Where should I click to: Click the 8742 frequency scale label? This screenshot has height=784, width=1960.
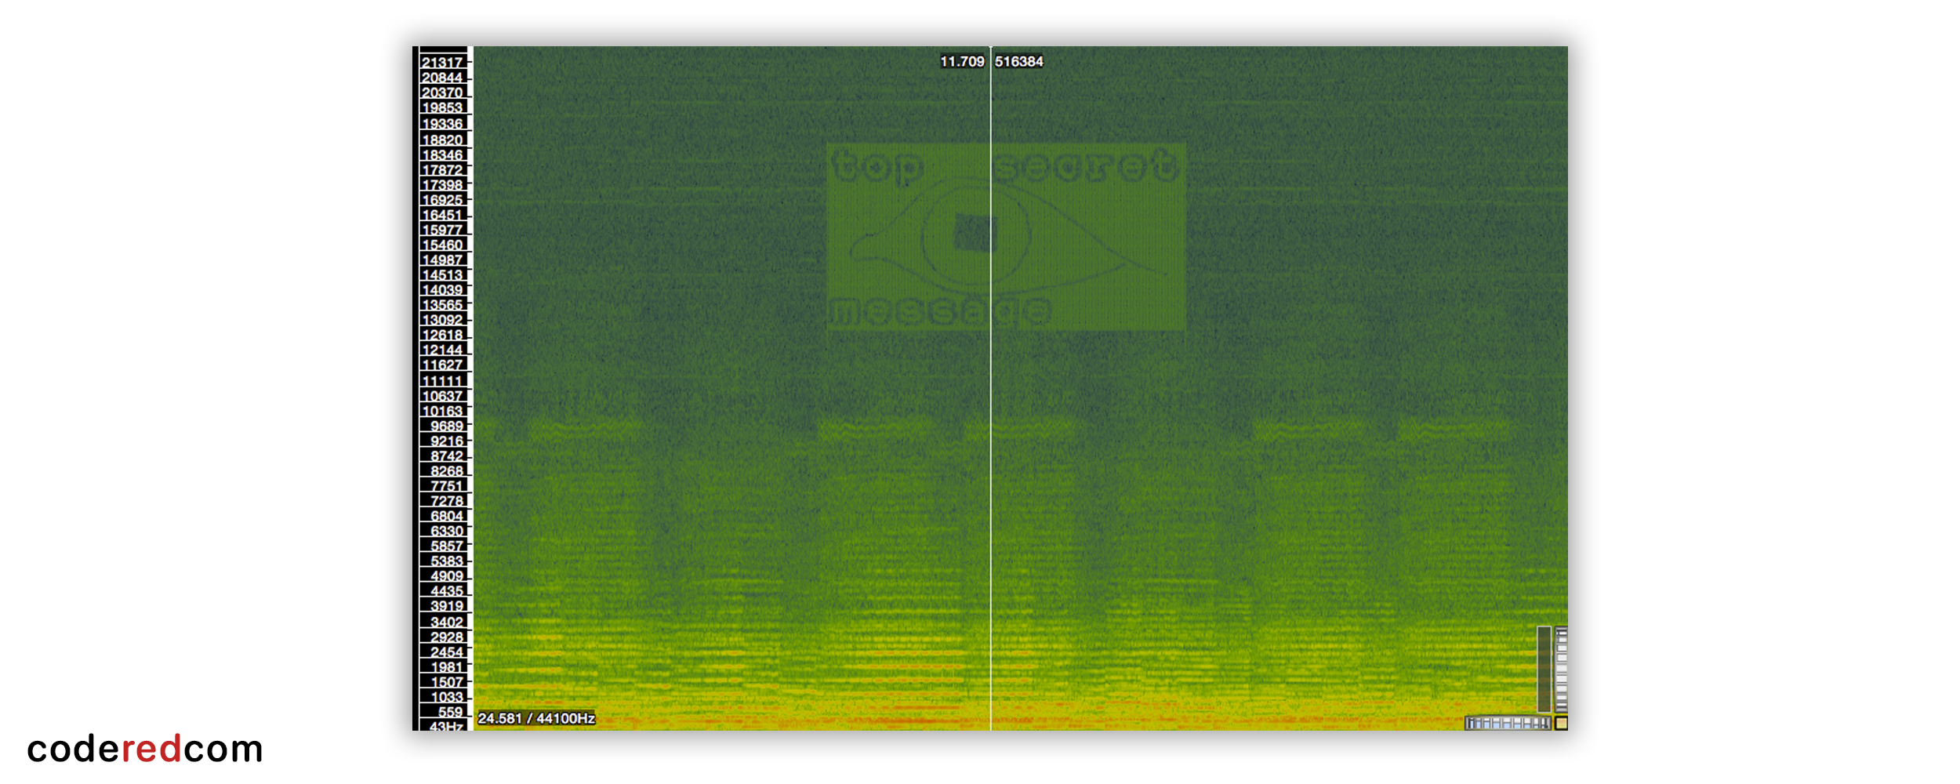[x=447, y=456]
